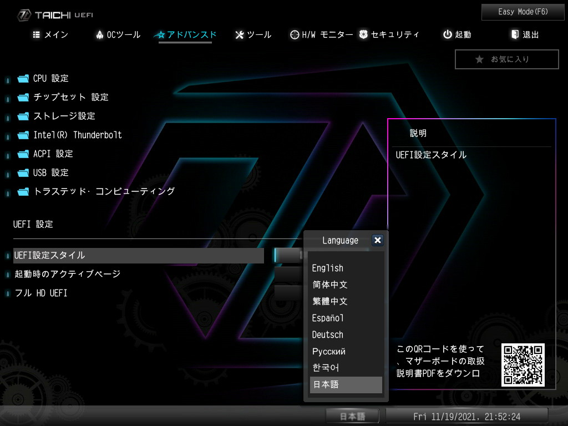The width and height of the screenshot is (568, 426).
Task: Switch to Easy Mode (F6)
Action: 523,12
